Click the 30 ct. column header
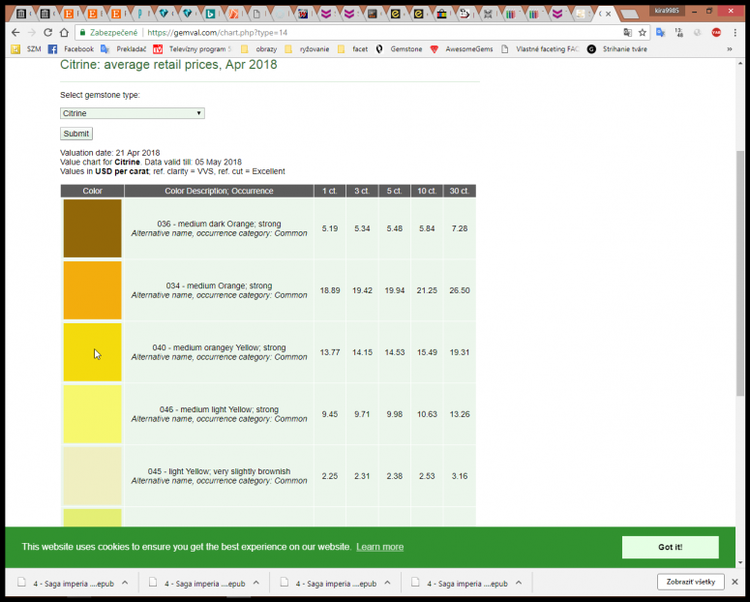The height and width of the screenshot is (602, 750). tap(459, 191)
